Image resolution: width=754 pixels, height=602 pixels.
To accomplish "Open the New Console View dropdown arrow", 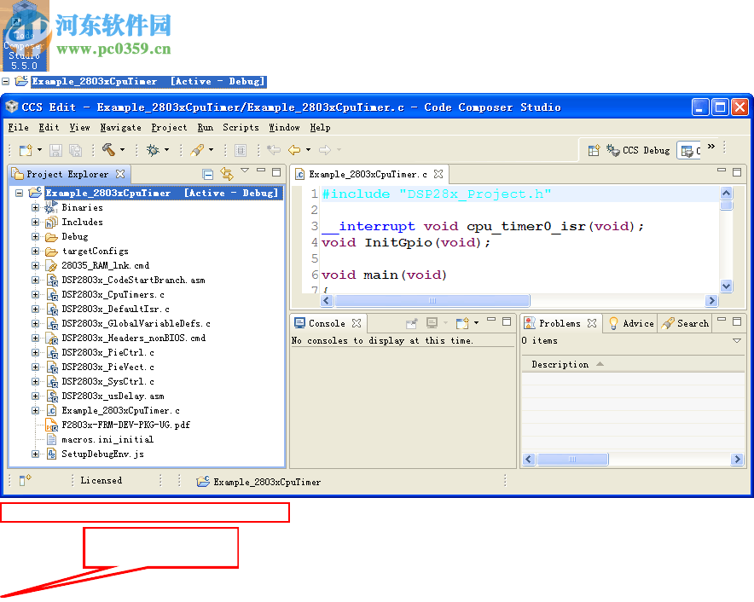I will [477, 323].
